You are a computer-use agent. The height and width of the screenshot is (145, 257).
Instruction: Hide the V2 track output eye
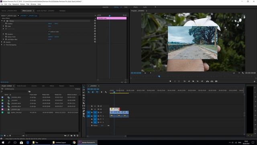[101, 109]
